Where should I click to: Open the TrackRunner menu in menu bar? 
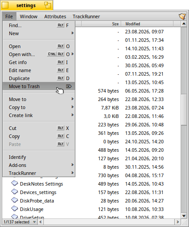pos(86,16)
